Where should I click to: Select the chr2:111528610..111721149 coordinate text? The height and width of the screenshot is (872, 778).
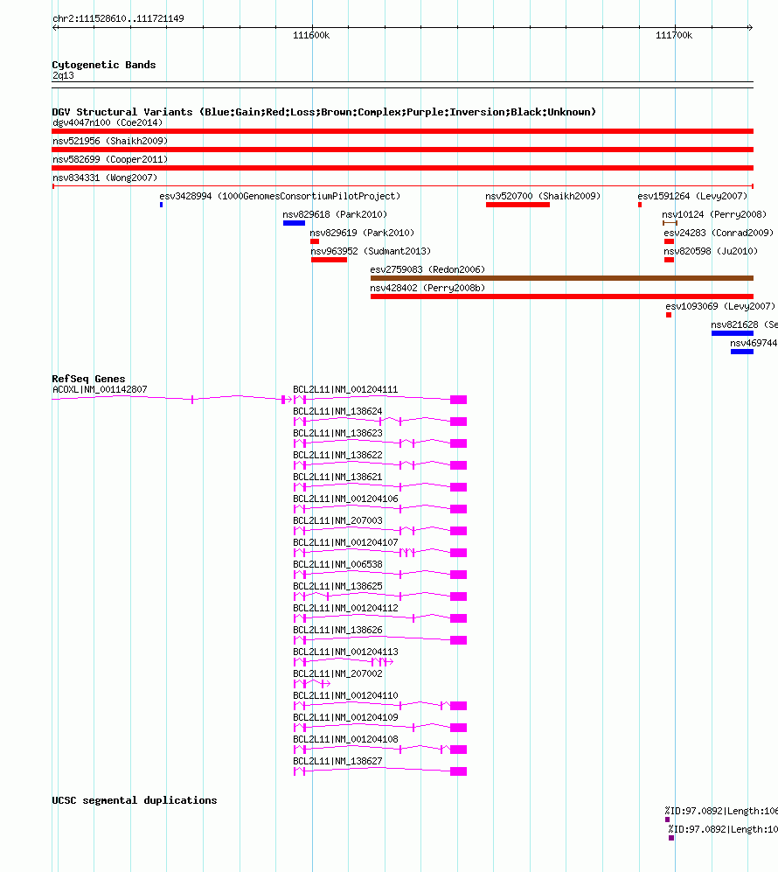pos(118,18)
